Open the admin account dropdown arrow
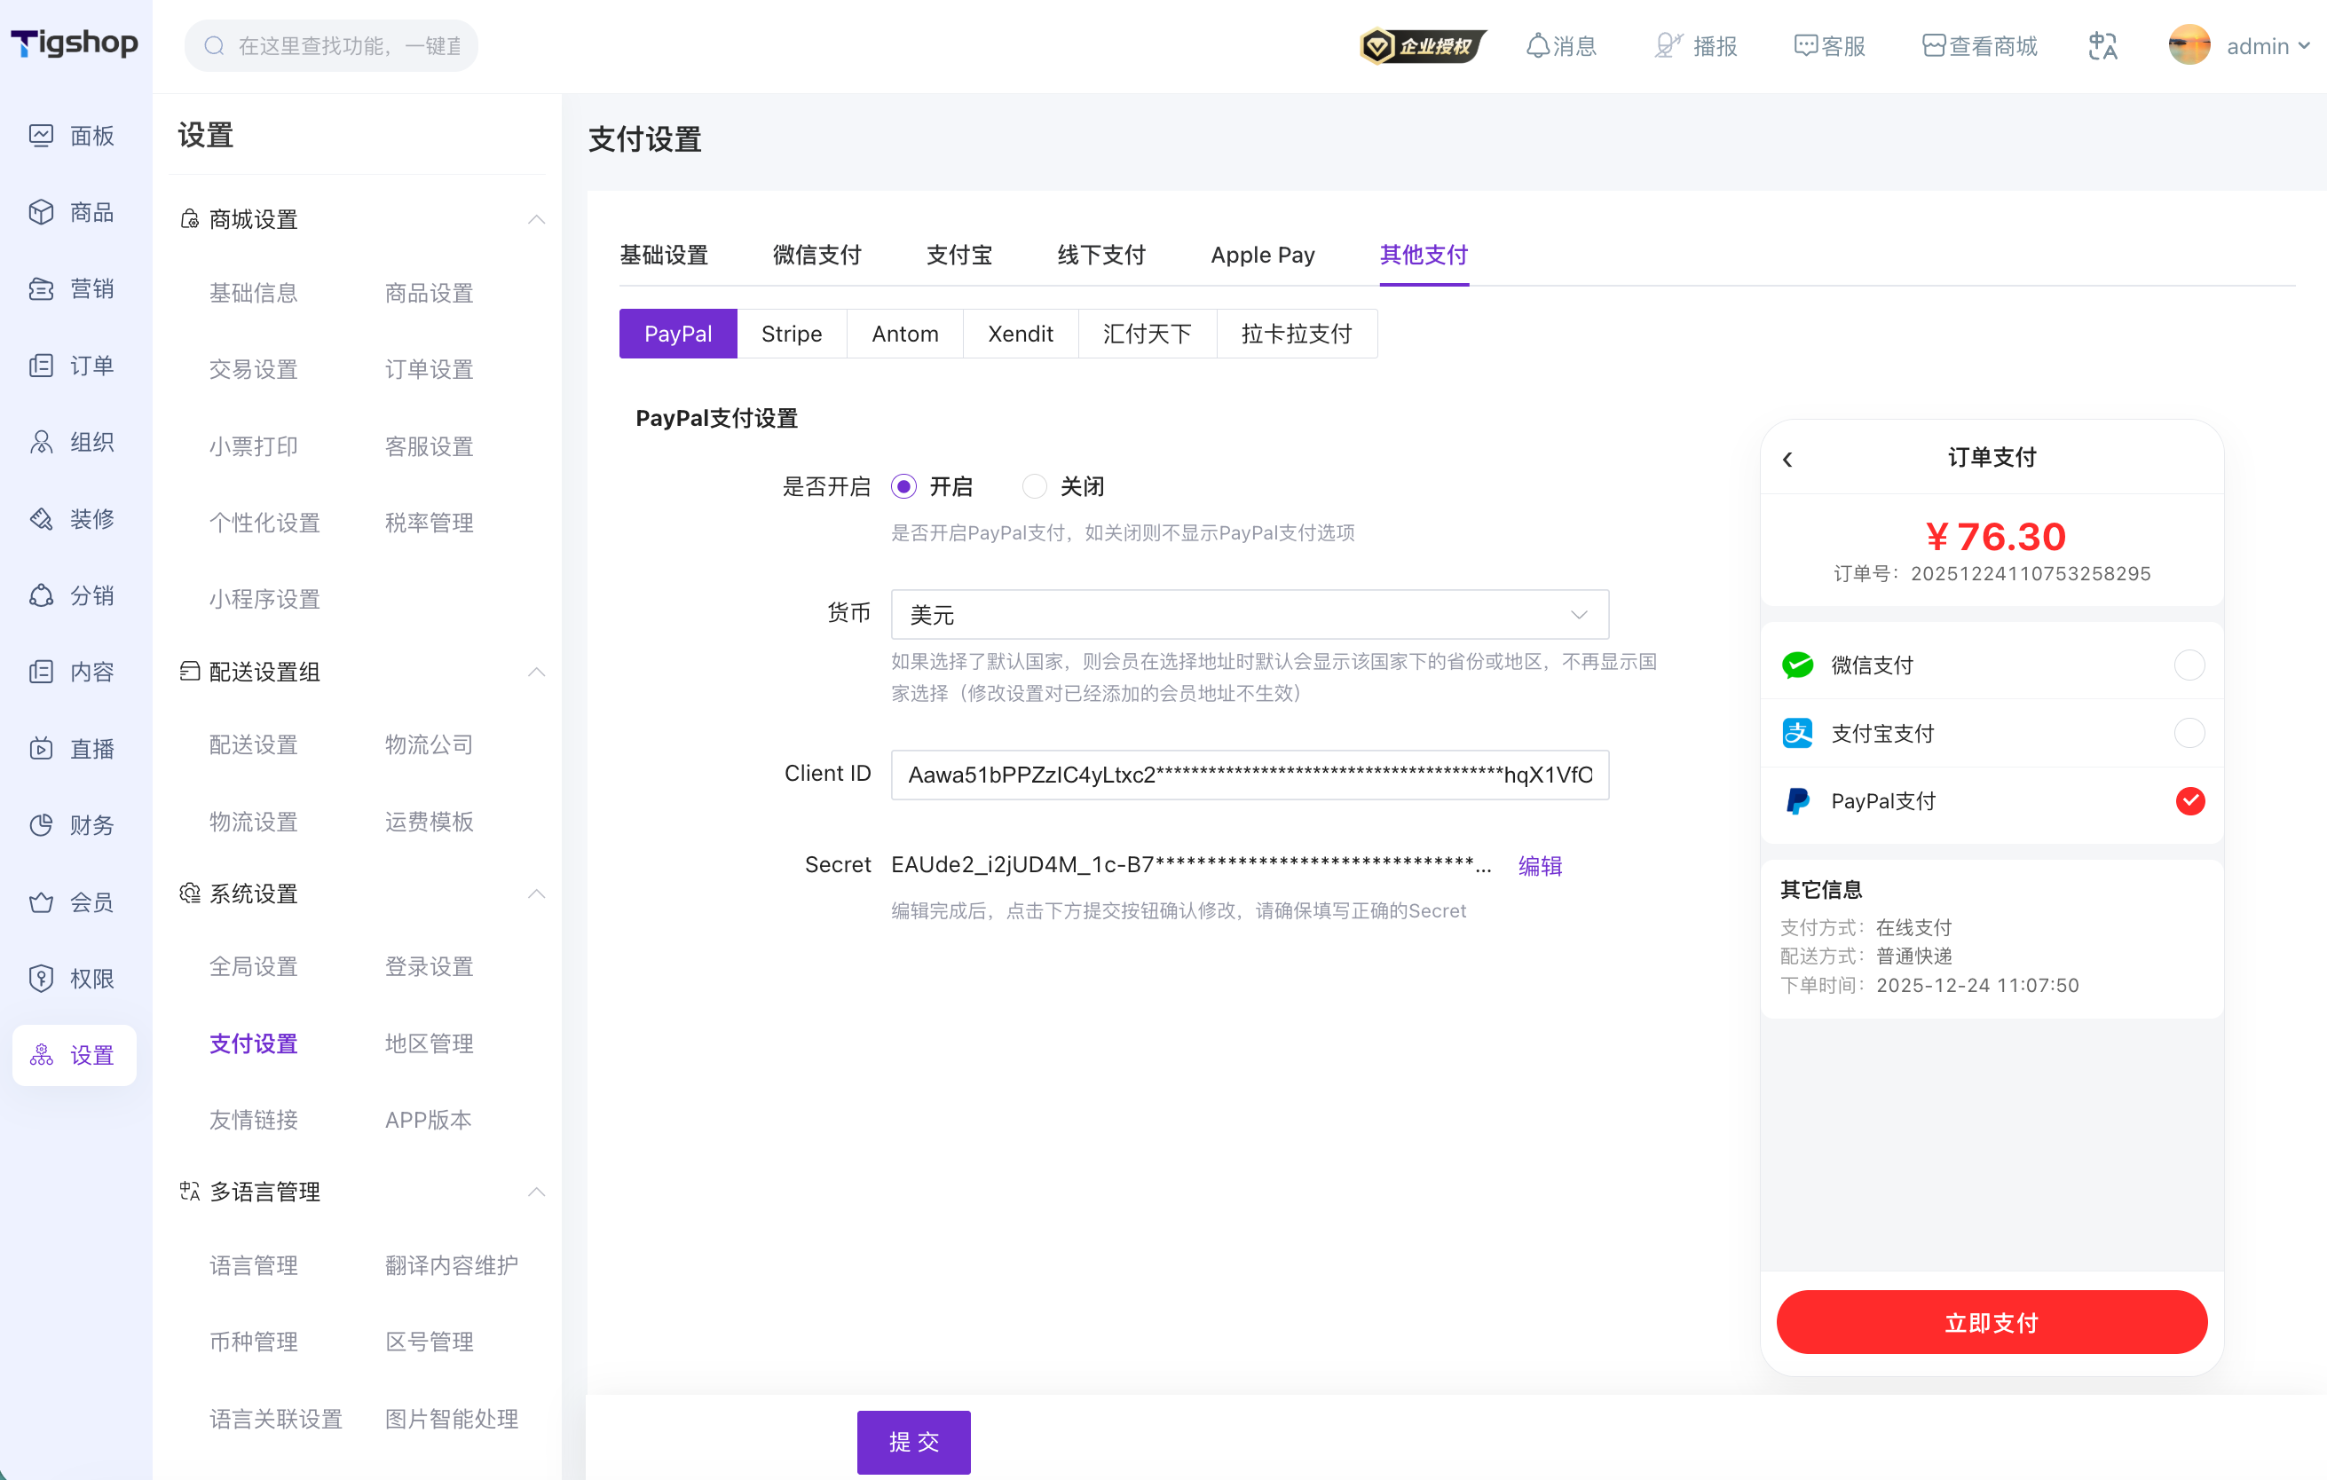This screenshot has width=2327, height=1480. pyautogui.click(x=2304, y=45)
